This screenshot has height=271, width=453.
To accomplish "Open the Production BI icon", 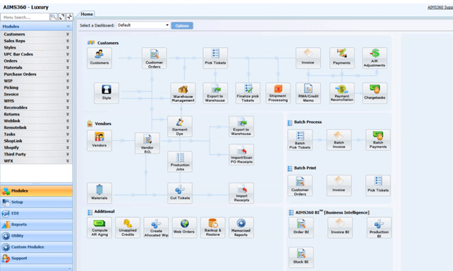I will click(379, 228).
